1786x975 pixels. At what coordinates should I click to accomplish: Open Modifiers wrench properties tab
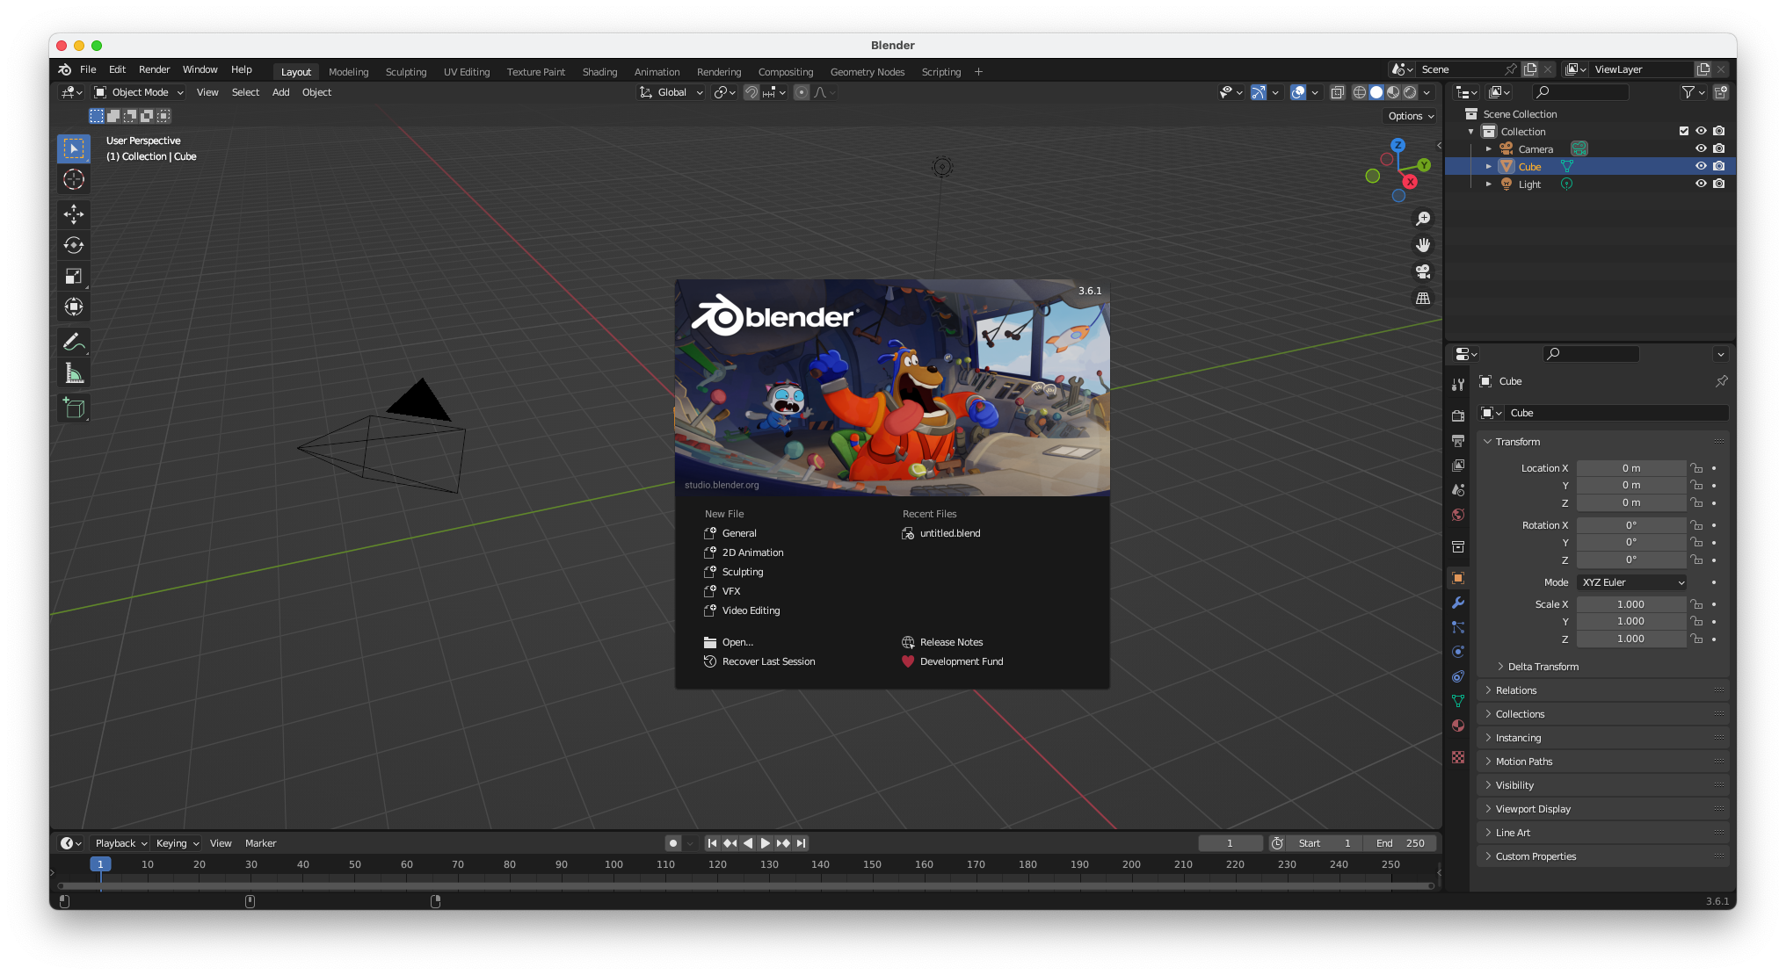(1458, 603)
